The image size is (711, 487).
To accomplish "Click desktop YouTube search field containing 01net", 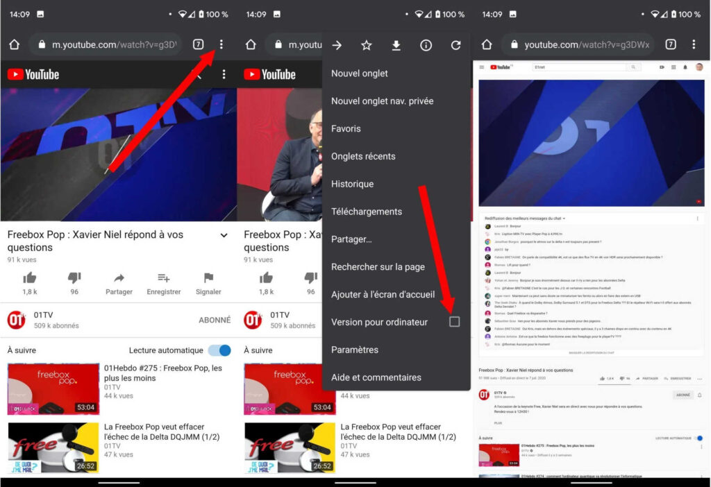I will click(579, 67).
